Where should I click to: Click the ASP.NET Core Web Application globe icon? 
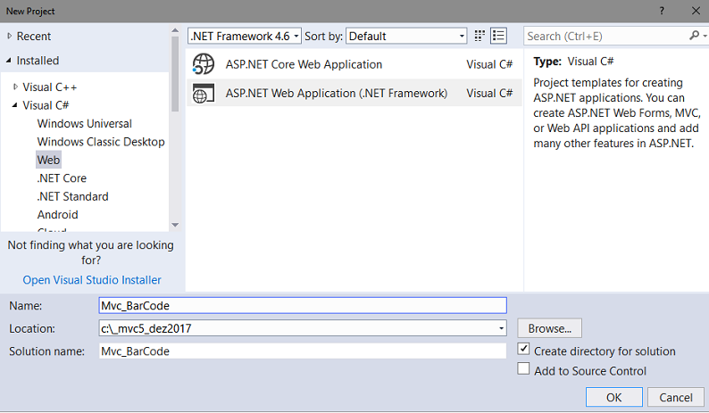[x=203, y=63]
